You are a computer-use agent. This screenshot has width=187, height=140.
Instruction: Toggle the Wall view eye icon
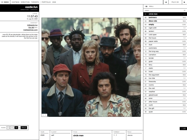146,7
